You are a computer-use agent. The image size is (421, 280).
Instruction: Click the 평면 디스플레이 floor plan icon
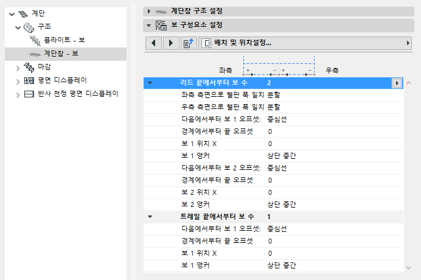pos(29,80)
